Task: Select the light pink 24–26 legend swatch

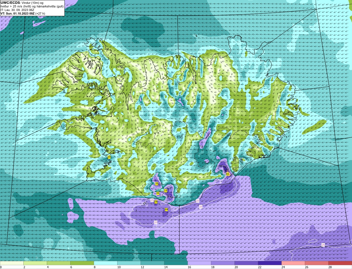Action: (293, 263)
